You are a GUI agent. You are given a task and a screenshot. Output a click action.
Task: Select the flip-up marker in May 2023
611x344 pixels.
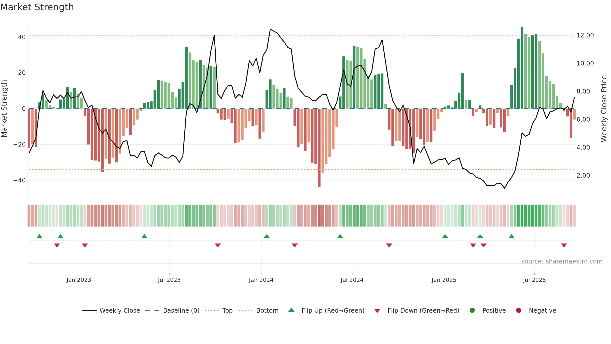coord(144,236)
